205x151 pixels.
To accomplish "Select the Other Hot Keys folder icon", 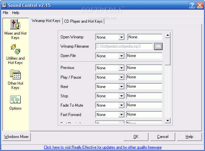I will pyautogui.click(x=15, y=74).
